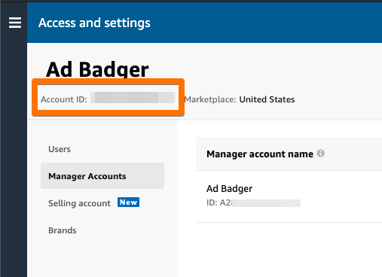This screenshot has width=382, height=277.
Task: Click the Manager account name column header
Action: click(260, 154)
